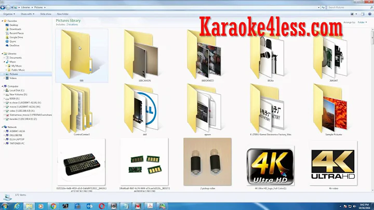Open the view options dropdown arrow

pos(356,14)
